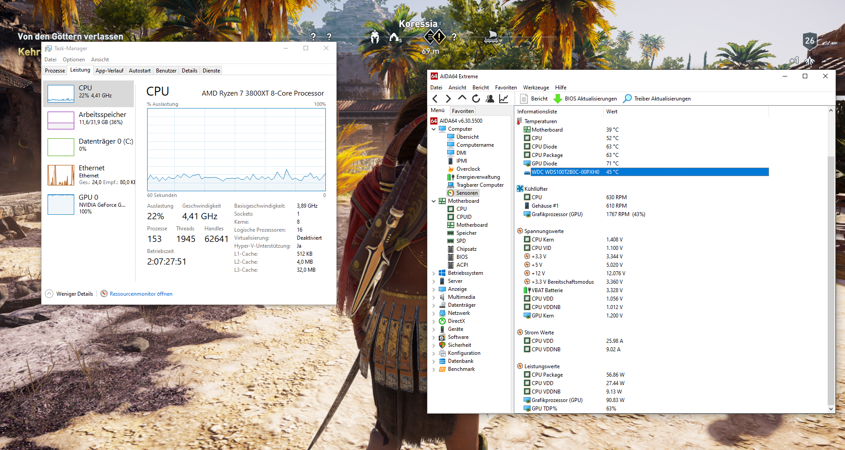Select the WDC WDS100T2B0C temperature row
The image size is (845, 450).
pos(646,172)
